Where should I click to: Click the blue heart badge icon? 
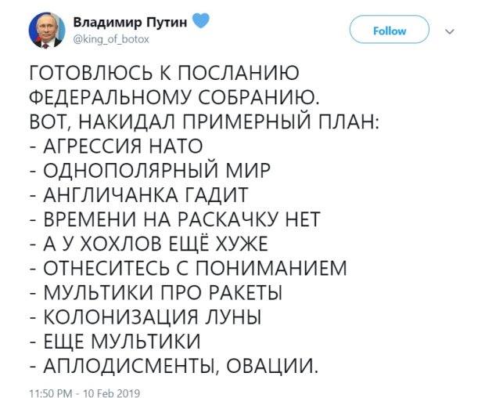201,21
